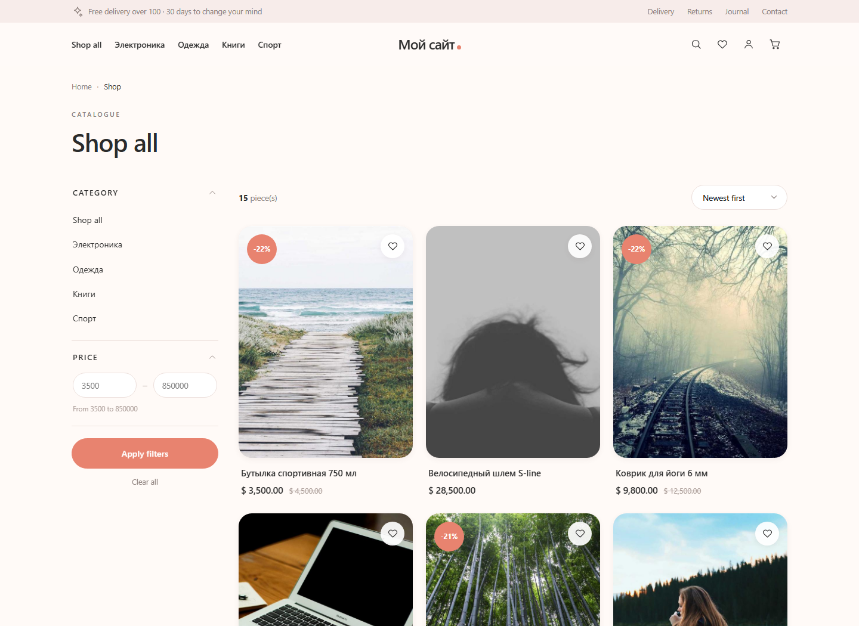This screenshot has height=626, width=859.
Task: Open Бутылка спортивная 750 мл product title
Action: 299,473
